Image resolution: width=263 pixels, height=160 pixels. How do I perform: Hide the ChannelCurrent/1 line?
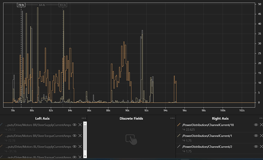coord(256,136)
